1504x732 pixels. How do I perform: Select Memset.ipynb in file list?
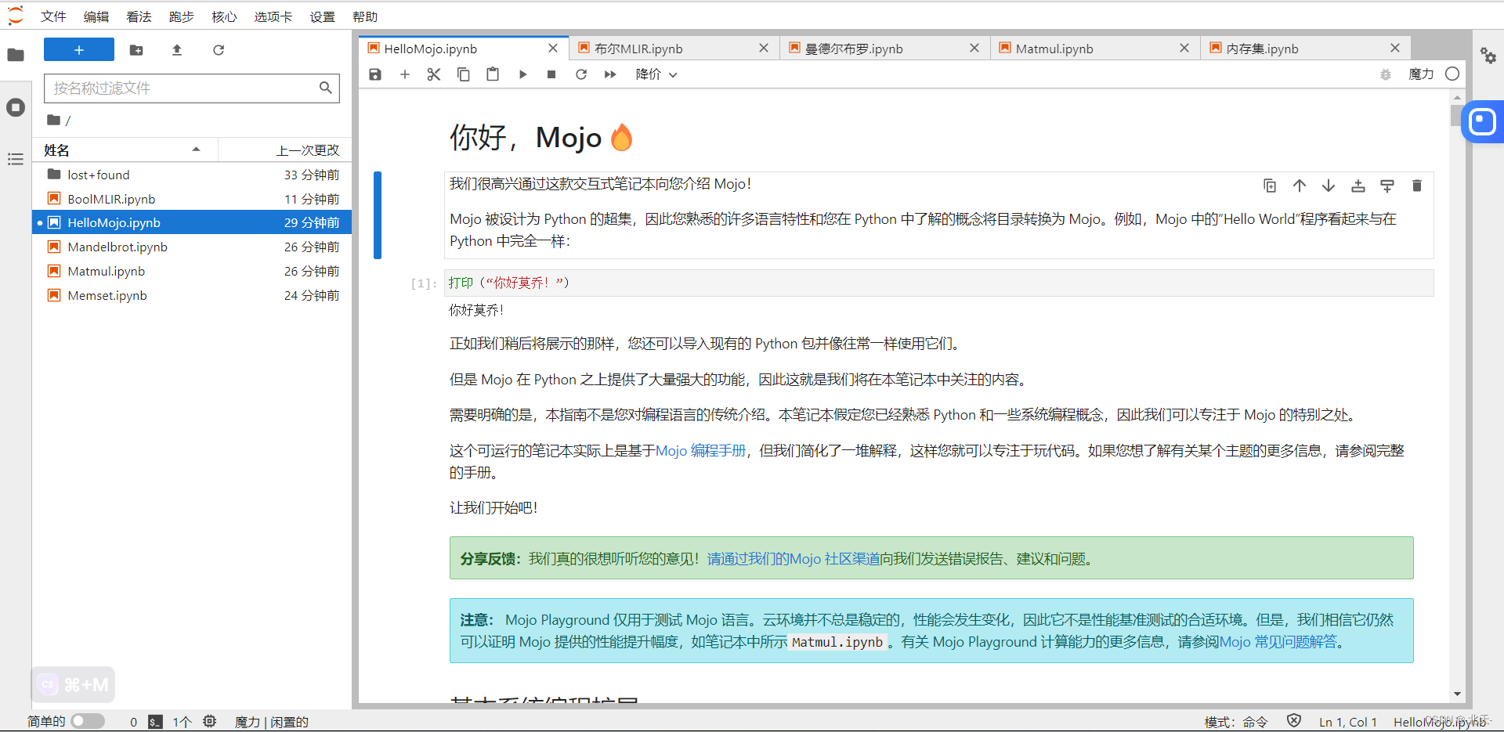tap(192, 295)
